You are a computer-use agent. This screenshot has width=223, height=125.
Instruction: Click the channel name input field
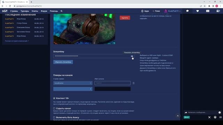click(x=113, y=83)
